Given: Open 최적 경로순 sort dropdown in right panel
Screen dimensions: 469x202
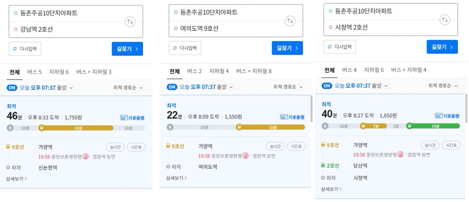Looking at the screenshot, I should point(444,86).
